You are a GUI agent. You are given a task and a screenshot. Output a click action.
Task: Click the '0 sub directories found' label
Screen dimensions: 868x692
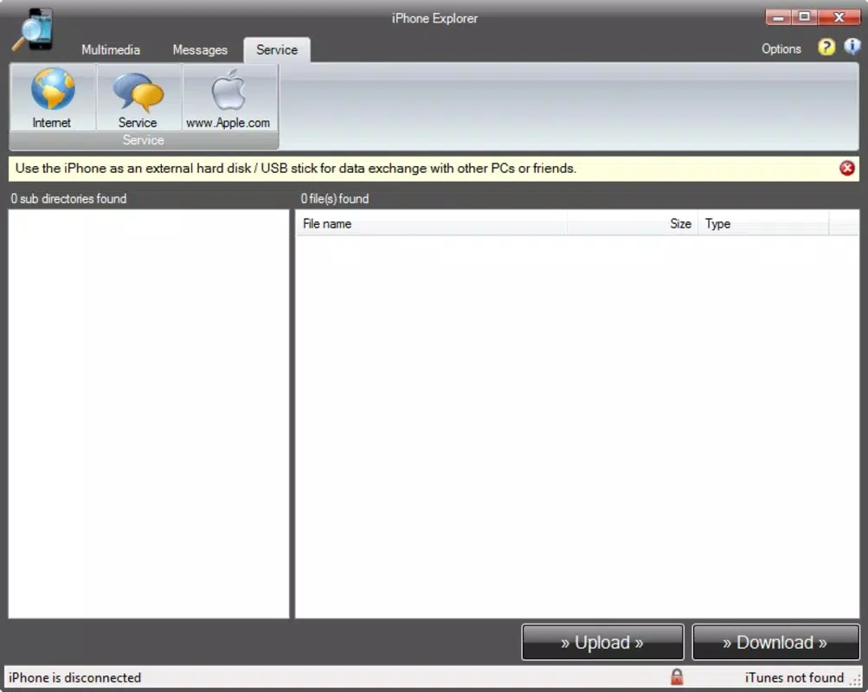coord(68,199)
